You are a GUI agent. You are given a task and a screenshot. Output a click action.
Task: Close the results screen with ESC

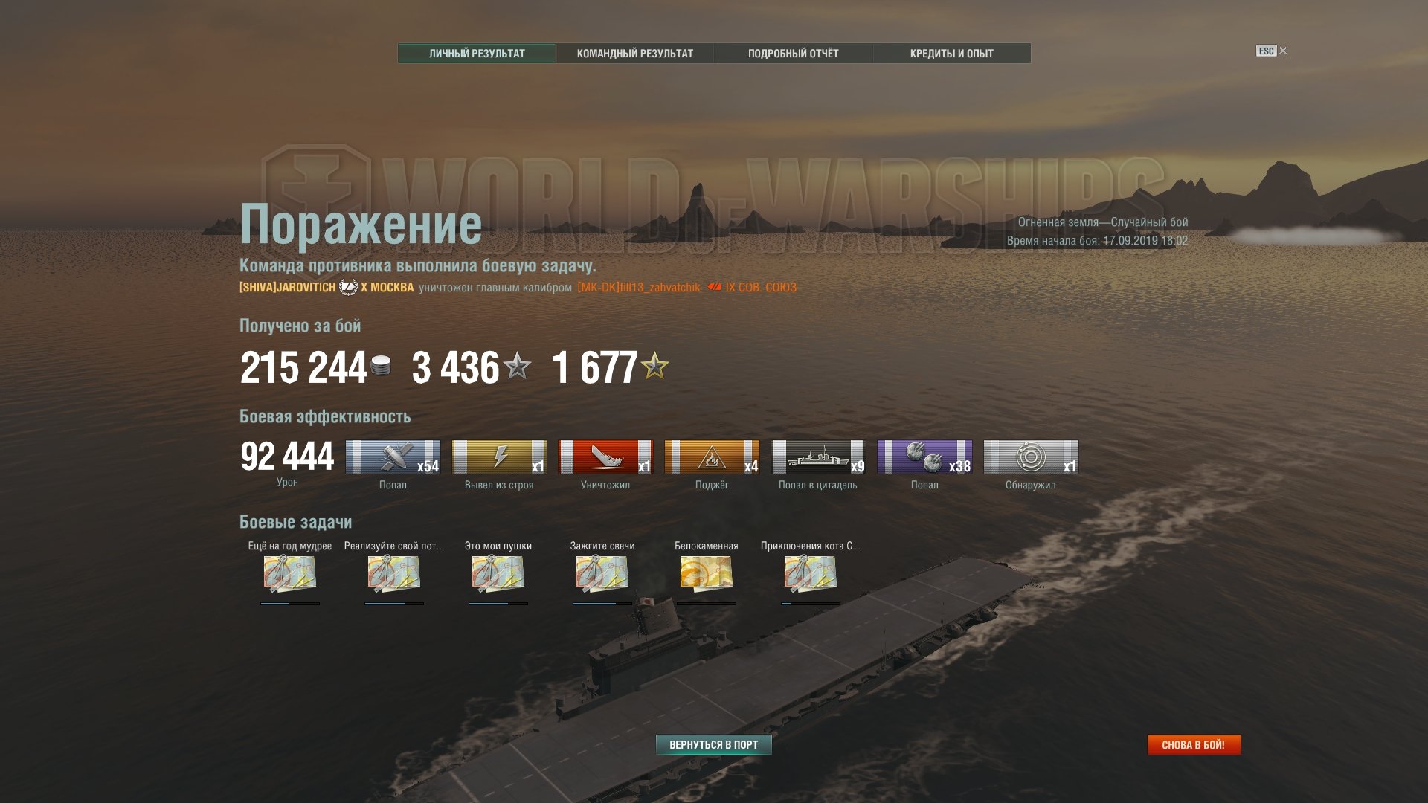[x=1271, y=51]
